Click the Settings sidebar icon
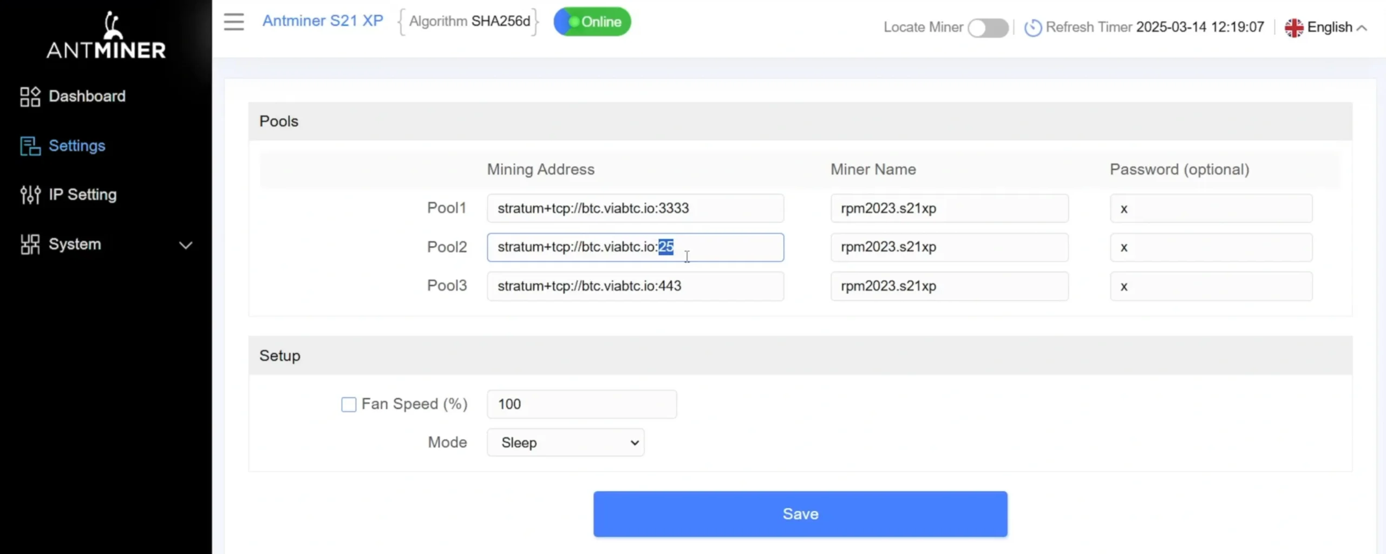Viewport: 1386px width, 554px height. coord(30,146)
